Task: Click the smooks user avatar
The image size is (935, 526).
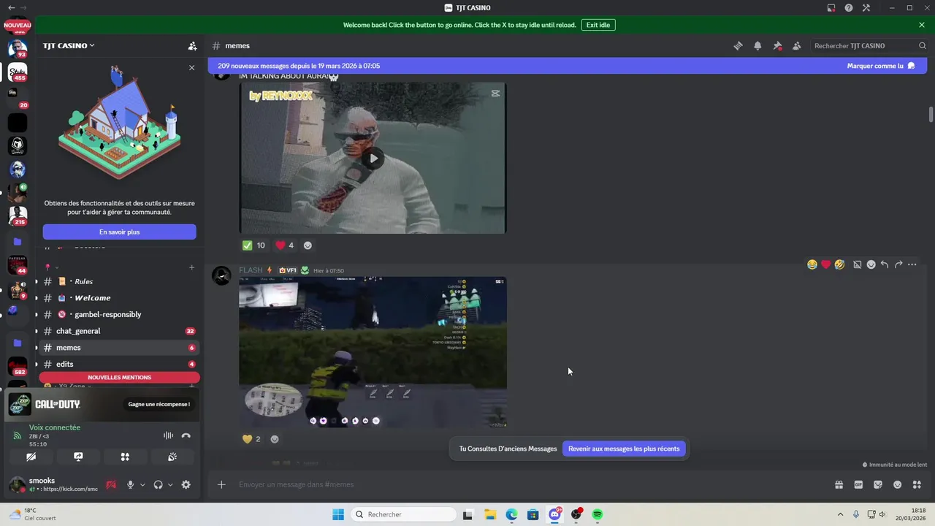Action: pos(17,484)
